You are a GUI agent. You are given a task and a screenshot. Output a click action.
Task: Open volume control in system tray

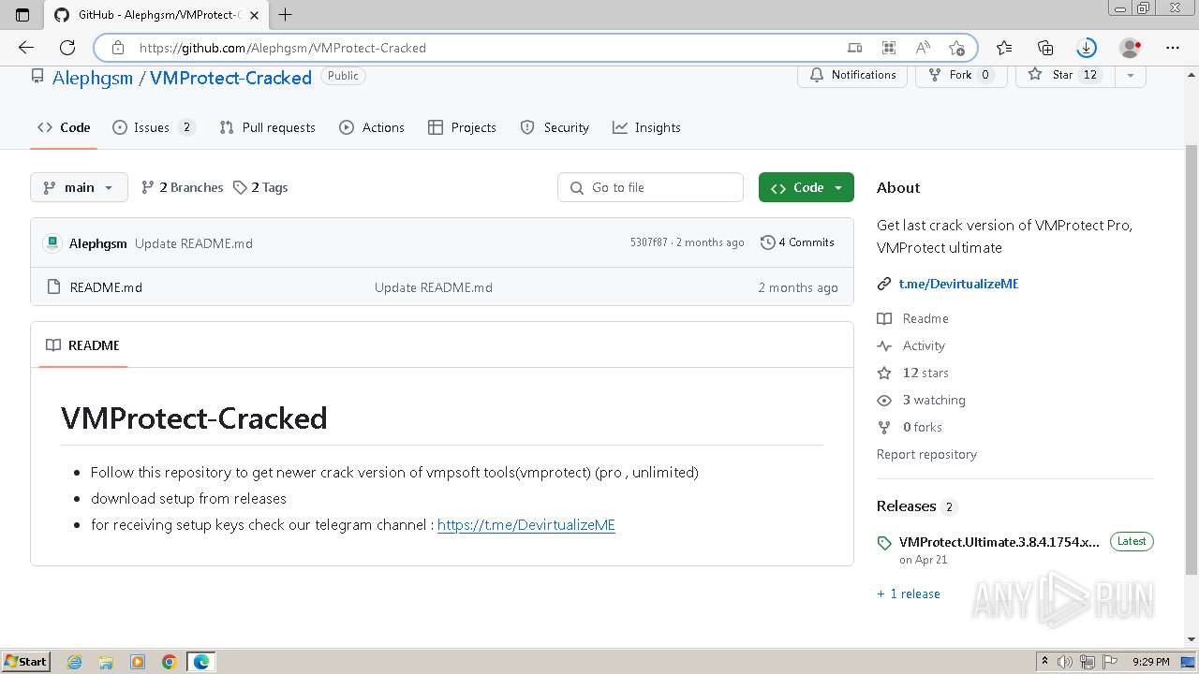[x=1065, y=662]
